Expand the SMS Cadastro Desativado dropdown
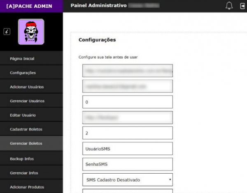The width and height of the screenshot is (247, 193). click(x=127, y=180)
